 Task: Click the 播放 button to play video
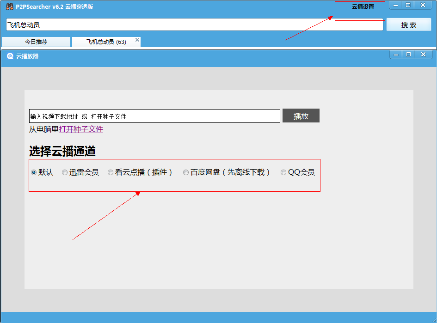pos(301,116)
